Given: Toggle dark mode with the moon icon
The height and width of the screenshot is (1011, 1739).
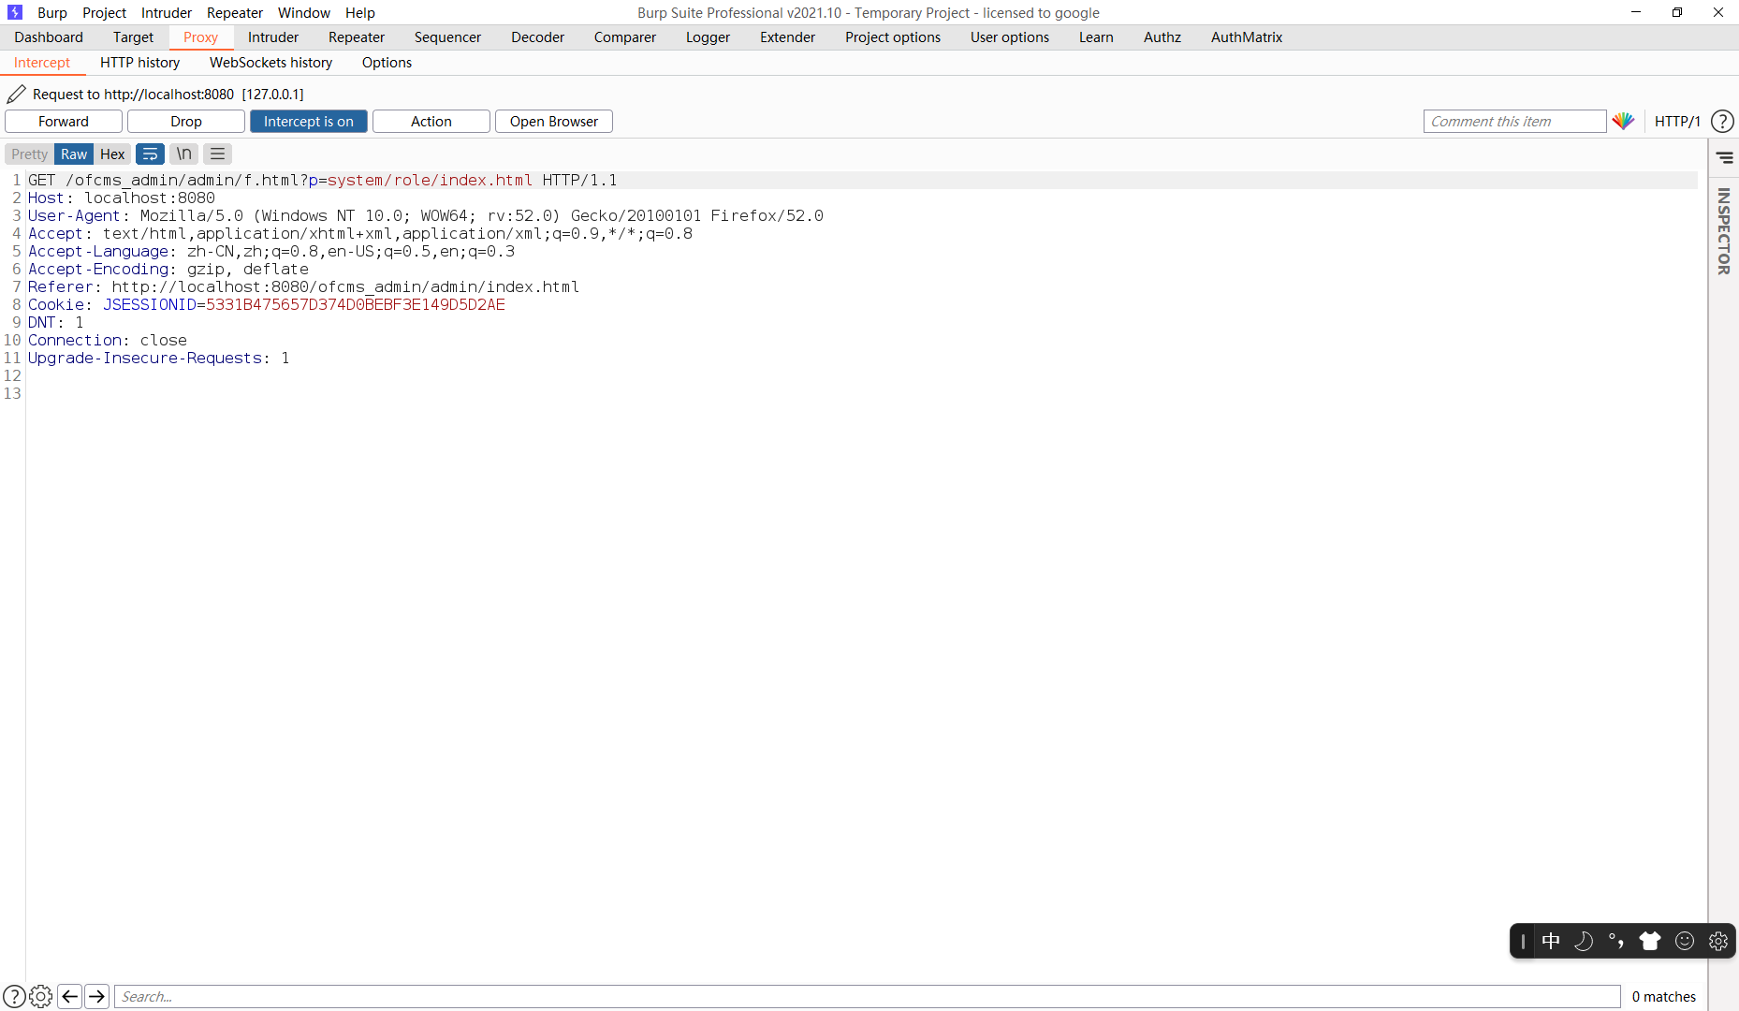Looking at the screenshot, I should click(1585, 941).
